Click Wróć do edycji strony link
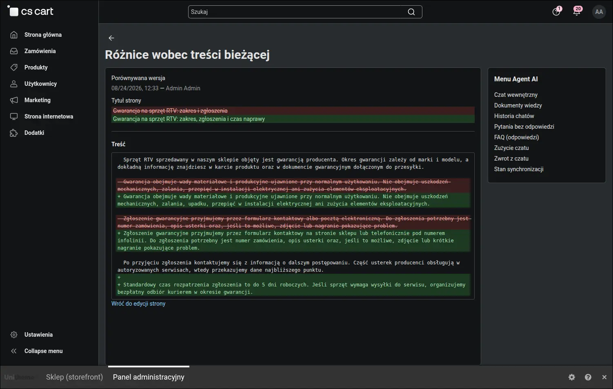Image resolution: width=613 pixels, height=389 pixels. click(x=138, y=304)
